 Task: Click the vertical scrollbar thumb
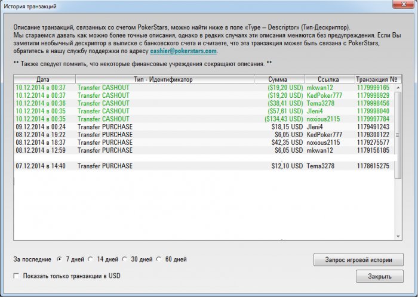398,135
